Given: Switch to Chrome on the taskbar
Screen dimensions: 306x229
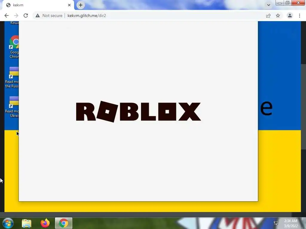Looking at the screenshot, I should pos(64,223).
